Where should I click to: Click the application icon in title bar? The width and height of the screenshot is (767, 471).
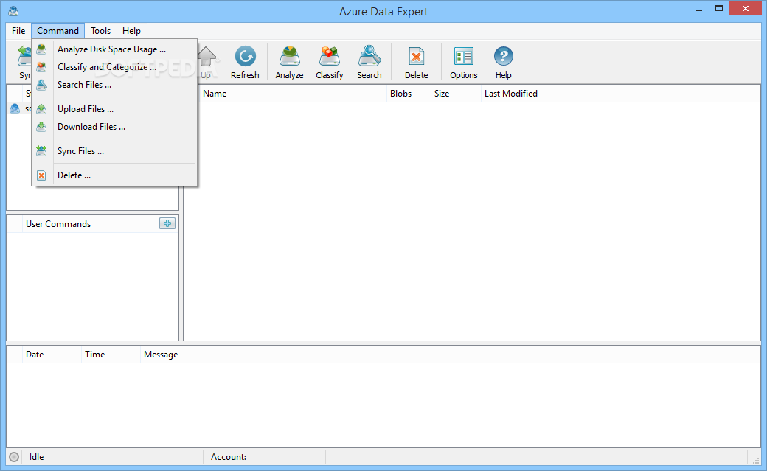(x=13, y=11)
